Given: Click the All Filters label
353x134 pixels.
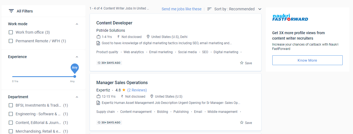Looking at the screenshot, I should click(x=25, y=11).
